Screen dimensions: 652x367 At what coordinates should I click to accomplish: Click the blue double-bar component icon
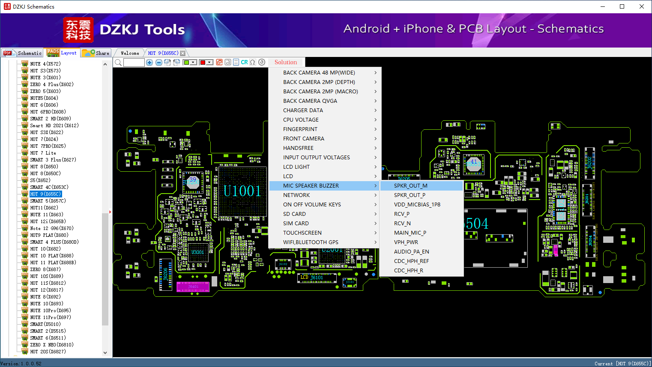236,62
